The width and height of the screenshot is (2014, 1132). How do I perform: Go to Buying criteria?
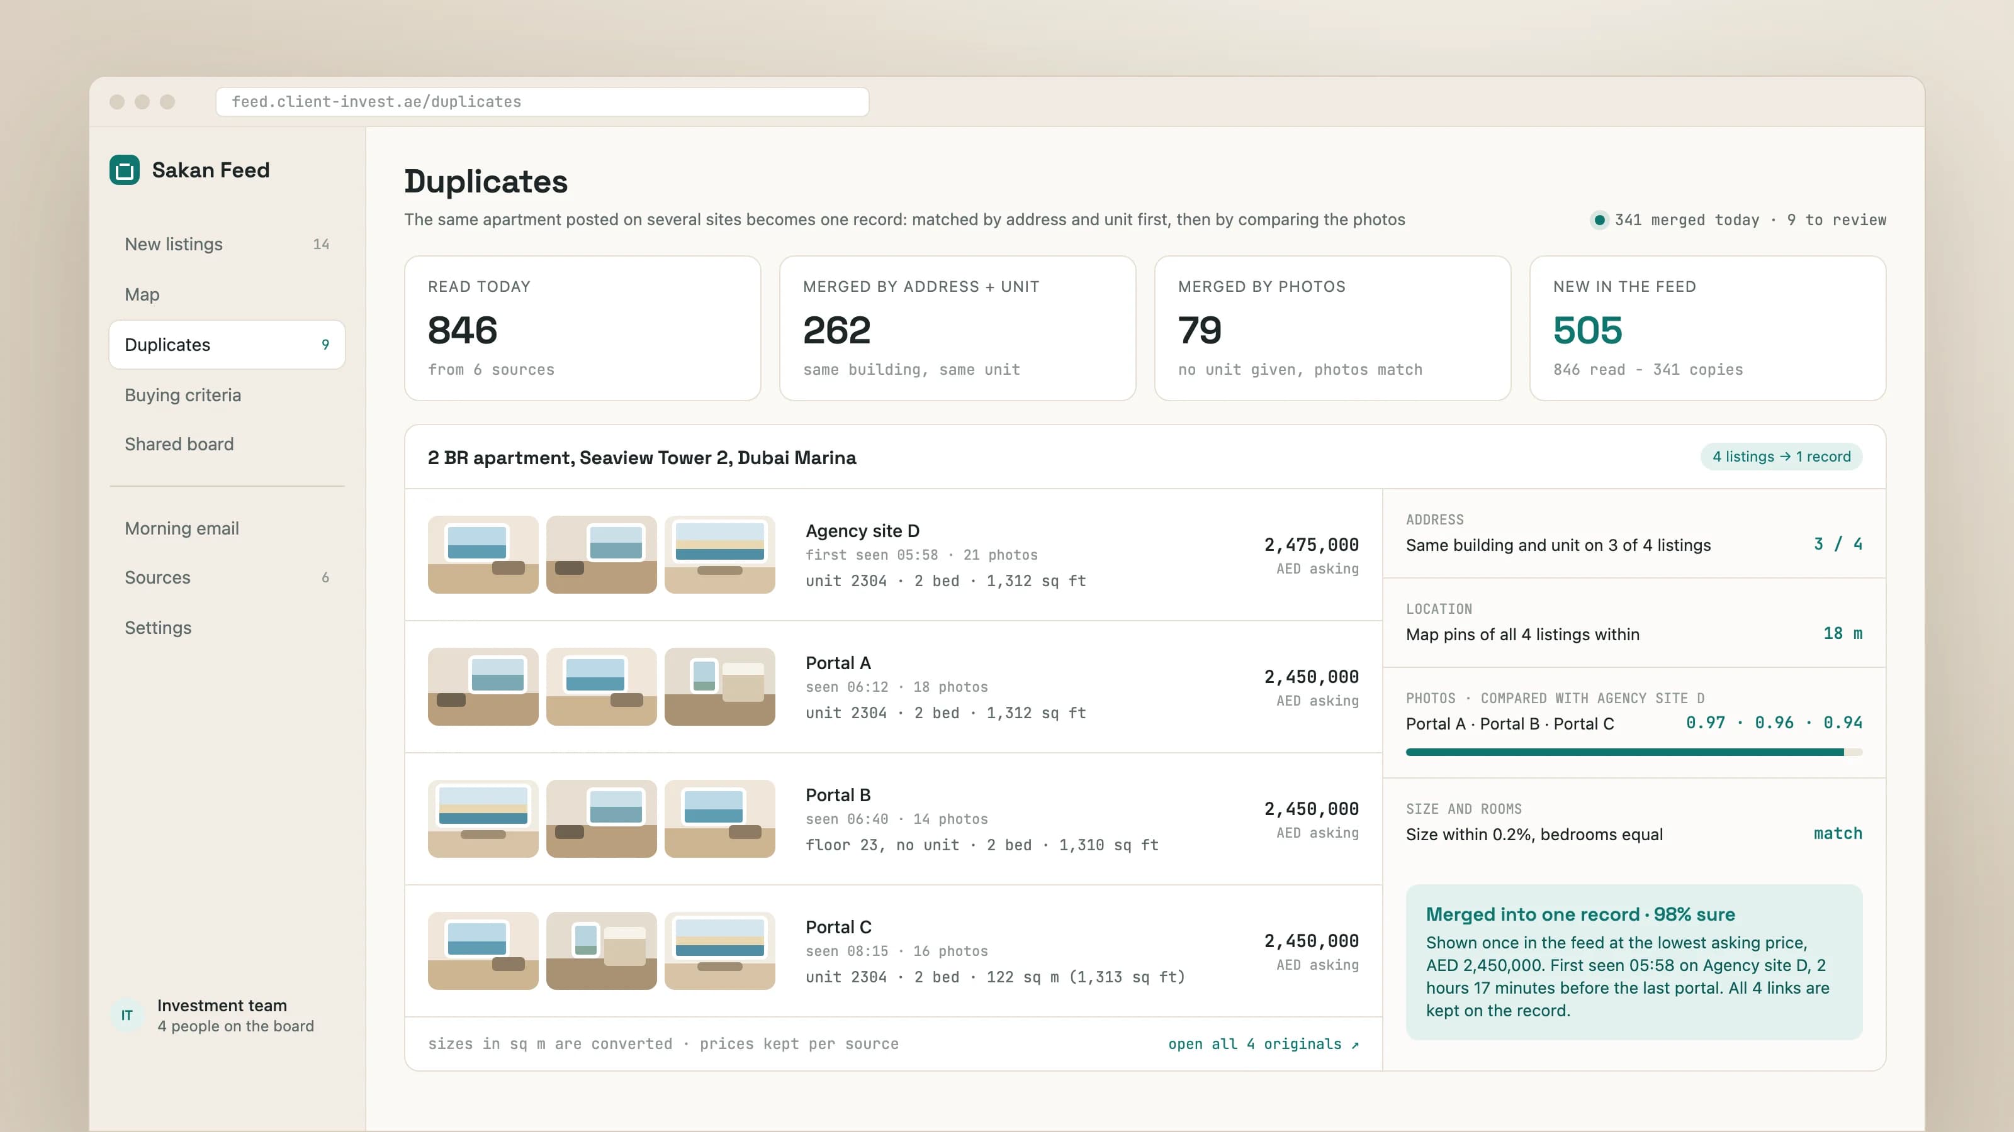(x=227, y=396)
